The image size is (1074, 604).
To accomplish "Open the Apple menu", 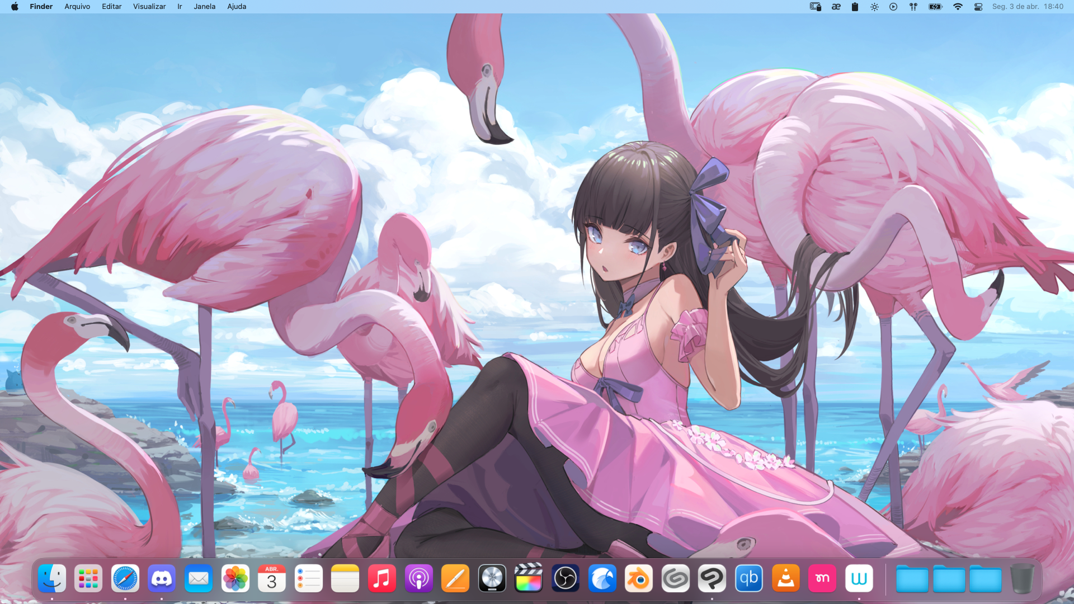I will (15, 7).
